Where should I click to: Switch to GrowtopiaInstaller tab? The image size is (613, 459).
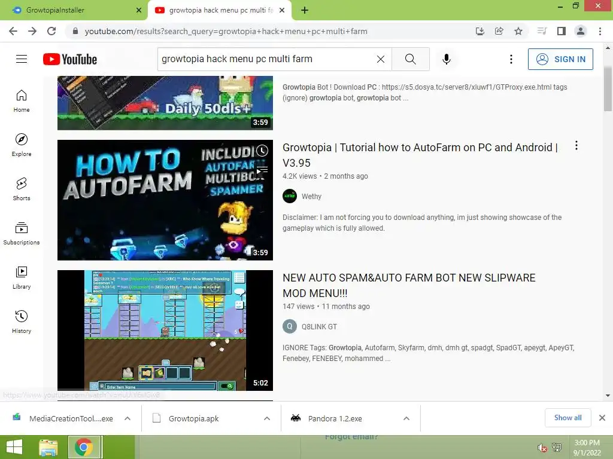click(x=72, y=10)
